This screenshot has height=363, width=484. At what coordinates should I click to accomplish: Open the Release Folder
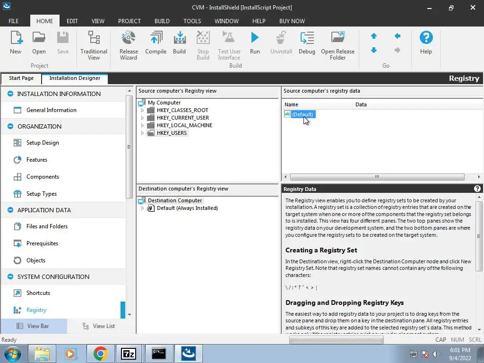click(337, 45)
